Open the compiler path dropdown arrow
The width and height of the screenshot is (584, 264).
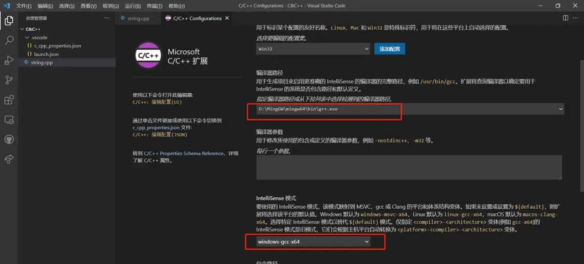(x=561, y=109)
